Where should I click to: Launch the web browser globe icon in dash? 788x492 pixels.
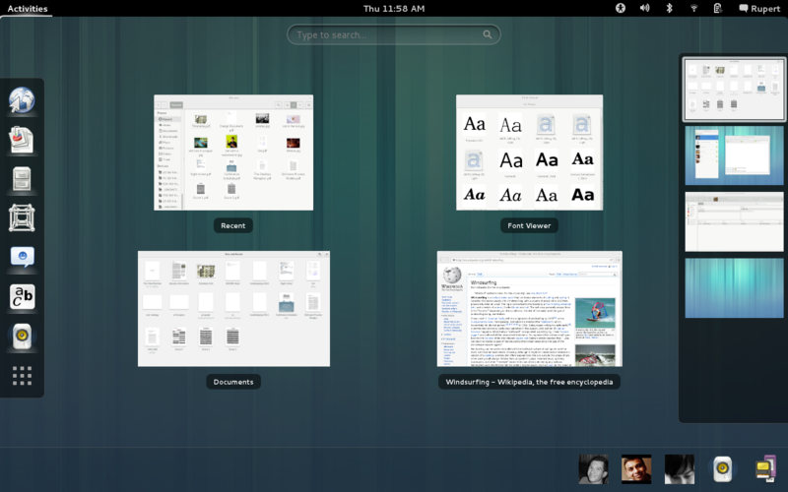[x=22, y=99]
